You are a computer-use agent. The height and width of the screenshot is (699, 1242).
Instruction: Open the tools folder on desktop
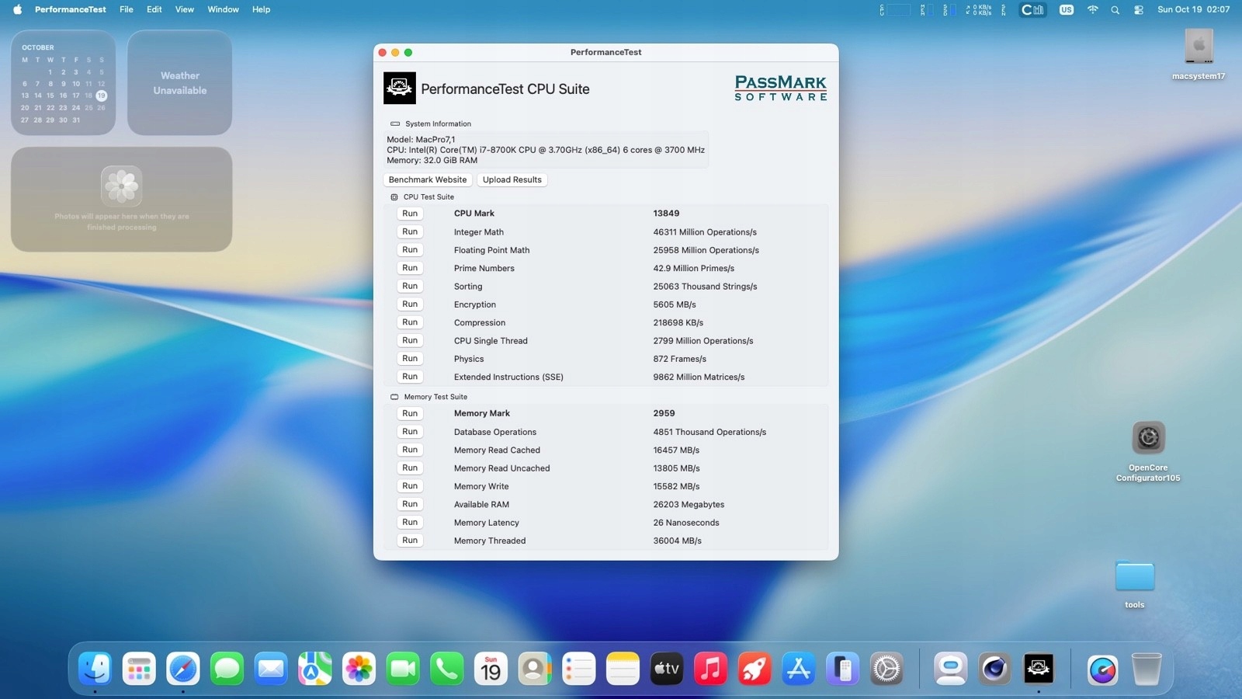1134,577
